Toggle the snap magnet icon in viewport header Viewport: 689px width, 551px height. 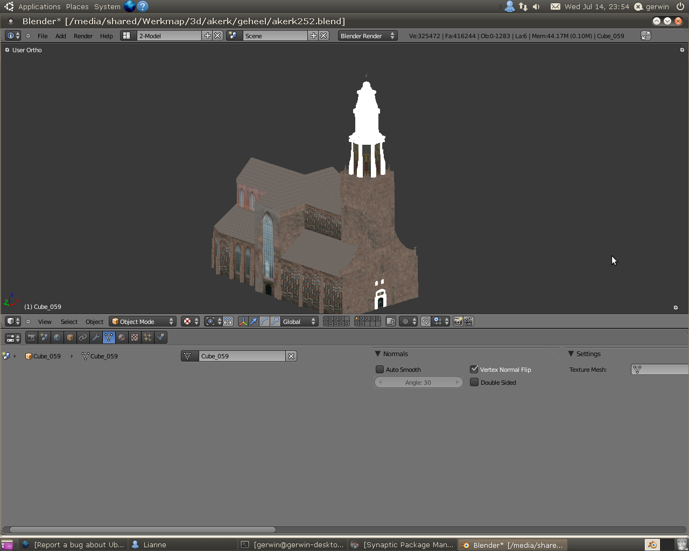426,321
